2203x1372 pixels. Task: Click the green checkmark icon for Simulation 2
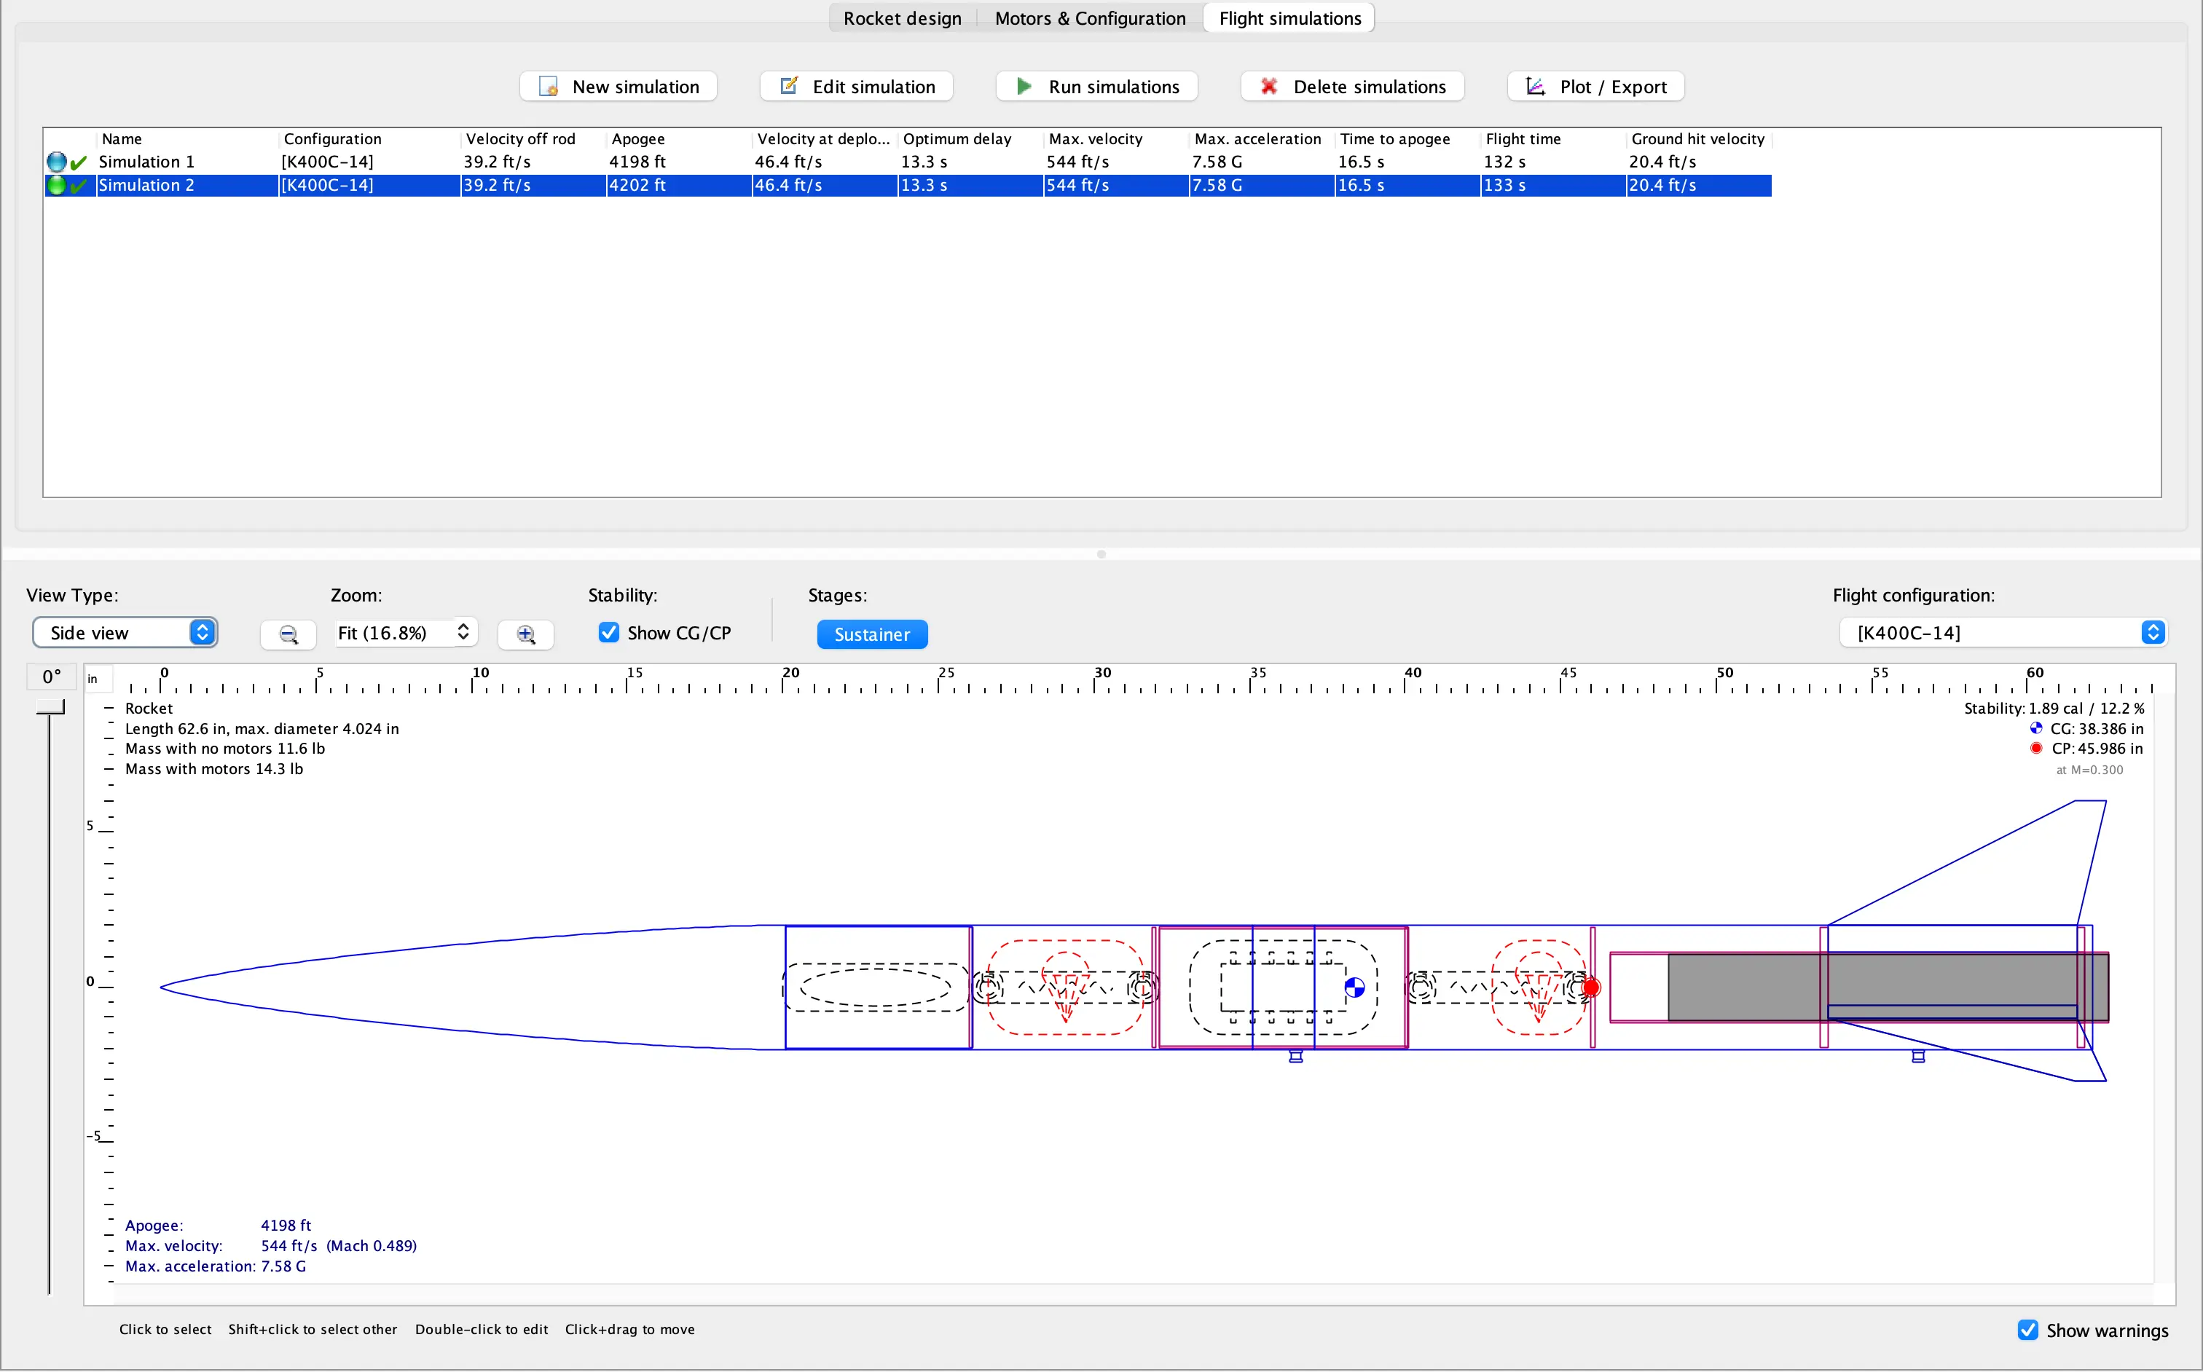(79, 186)
